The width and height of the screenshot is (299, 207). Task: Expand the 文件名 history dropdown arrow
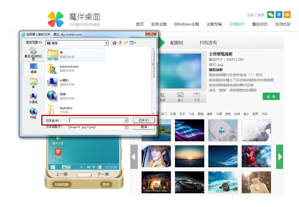126,120
